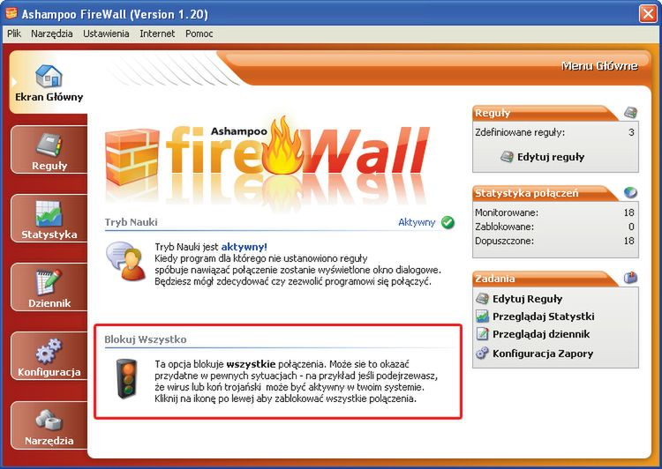Open the Statystyka chart icon
The image size is (662, 469).
49,214
